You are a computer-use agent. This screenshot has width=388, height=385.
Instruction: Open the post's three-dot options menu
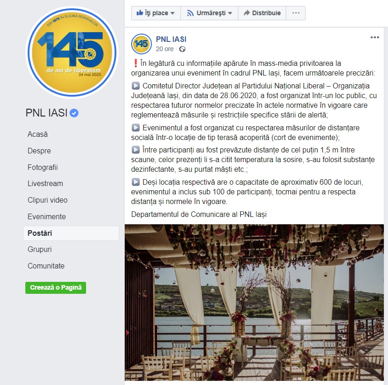point(375,37)
